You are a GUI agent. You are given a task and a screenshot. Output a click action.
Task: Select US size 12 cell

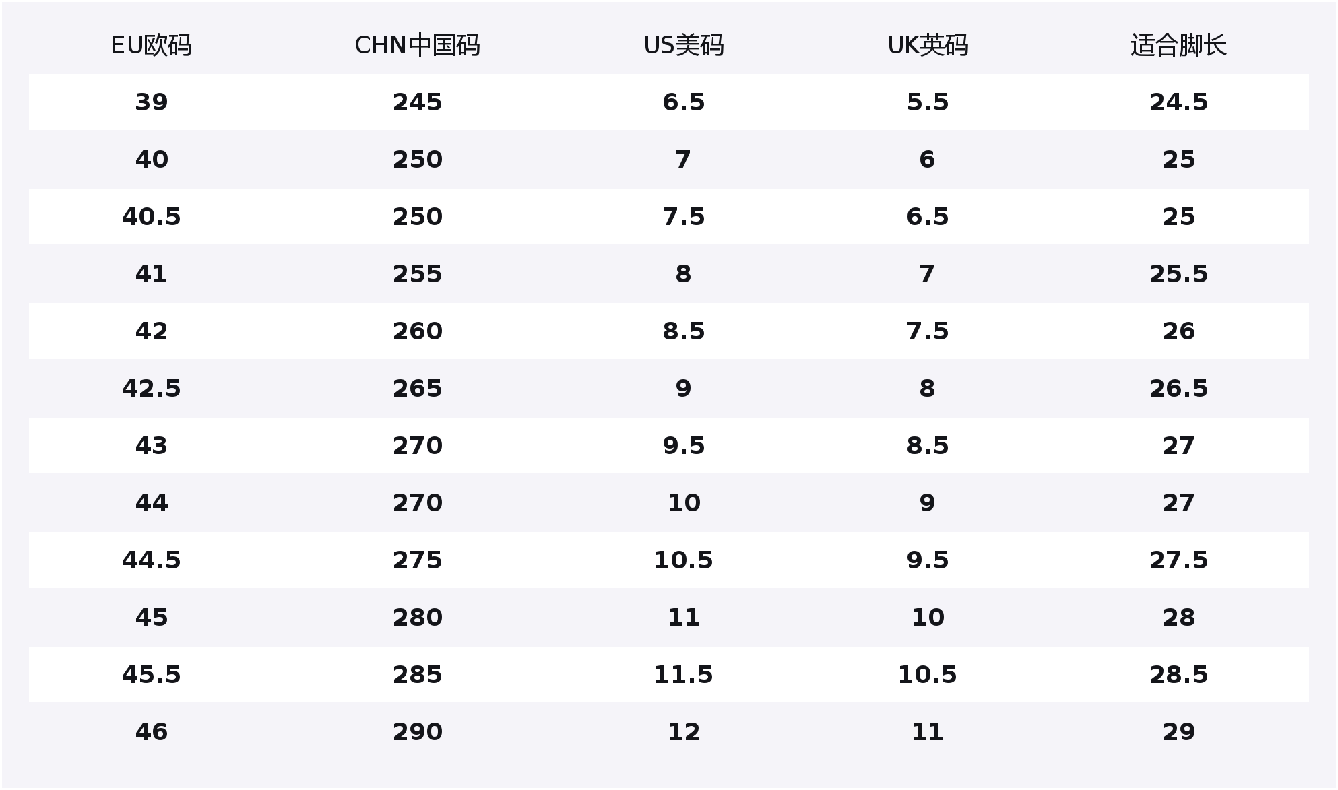pos(683,732)
